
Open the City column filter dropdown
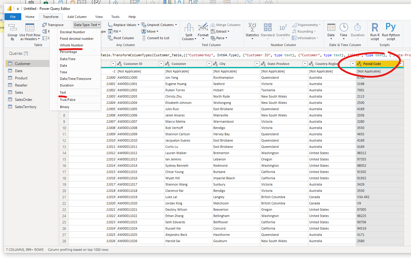tap(257, 64)
